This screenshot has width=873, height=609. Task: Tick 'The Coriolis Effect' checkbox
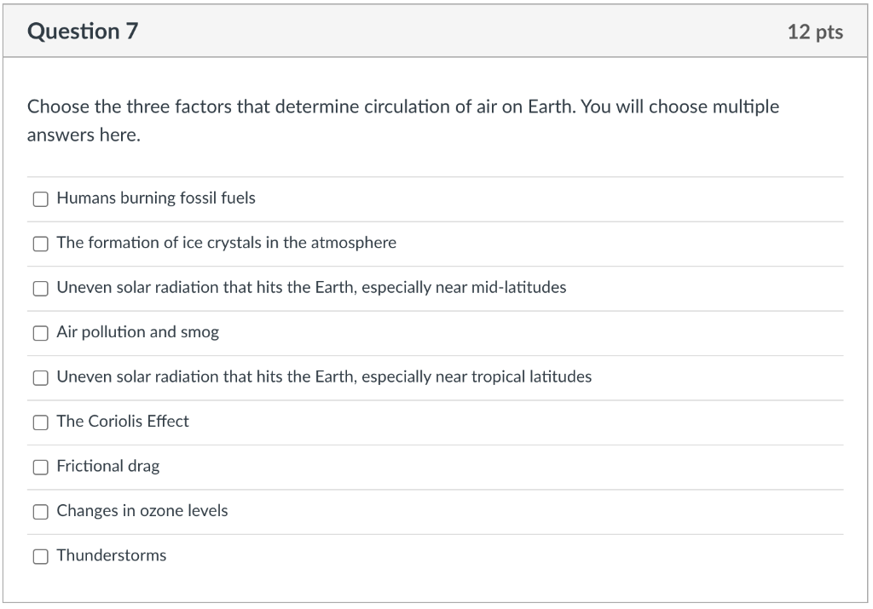[x=40, y=422]
